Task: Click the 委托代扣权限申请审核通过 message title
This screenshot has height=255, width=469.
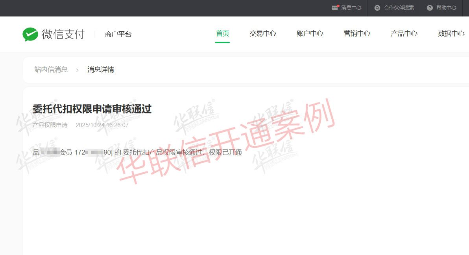Action: (x=92, y=109)
